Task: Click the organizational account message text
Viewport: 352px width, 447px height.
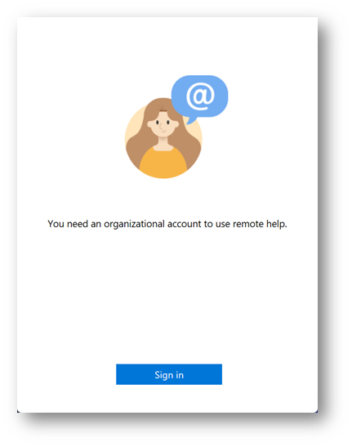Action: (x=167, y=224)
